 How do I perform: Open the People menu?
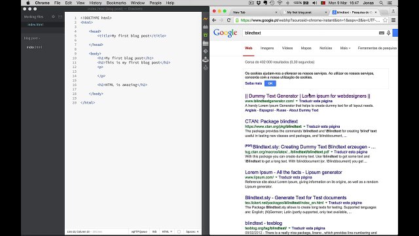coord(155,3)
